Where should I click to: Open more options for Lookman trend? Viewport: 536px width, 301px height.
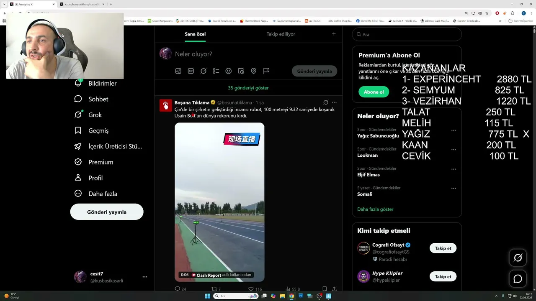tap(454, 150)
